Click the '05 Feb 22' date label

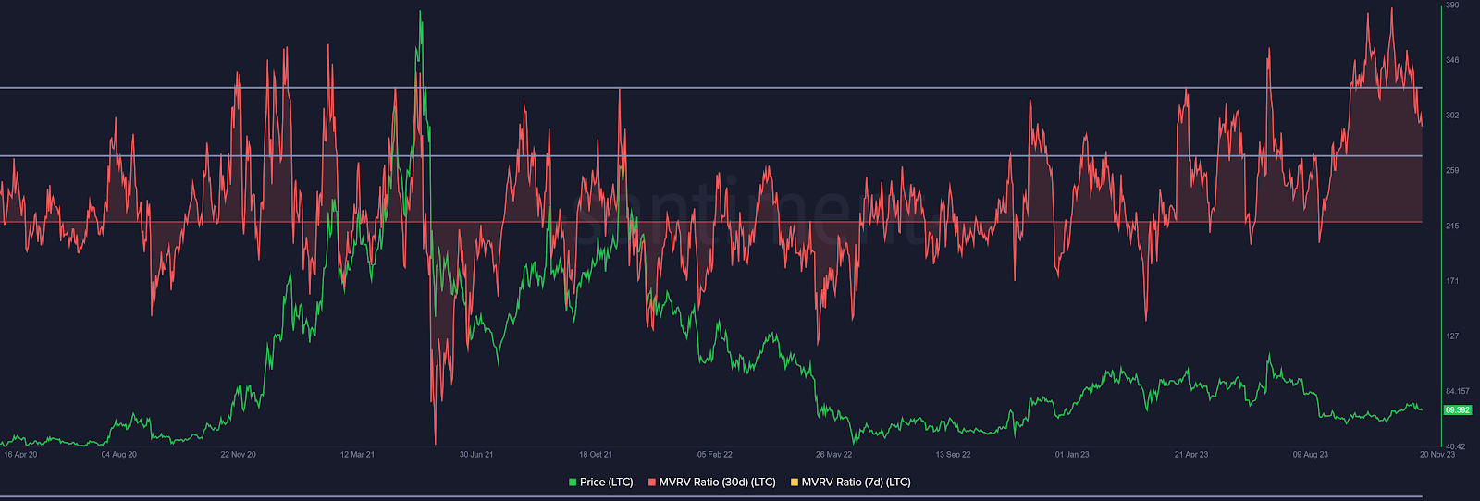[x=715, y=455]
